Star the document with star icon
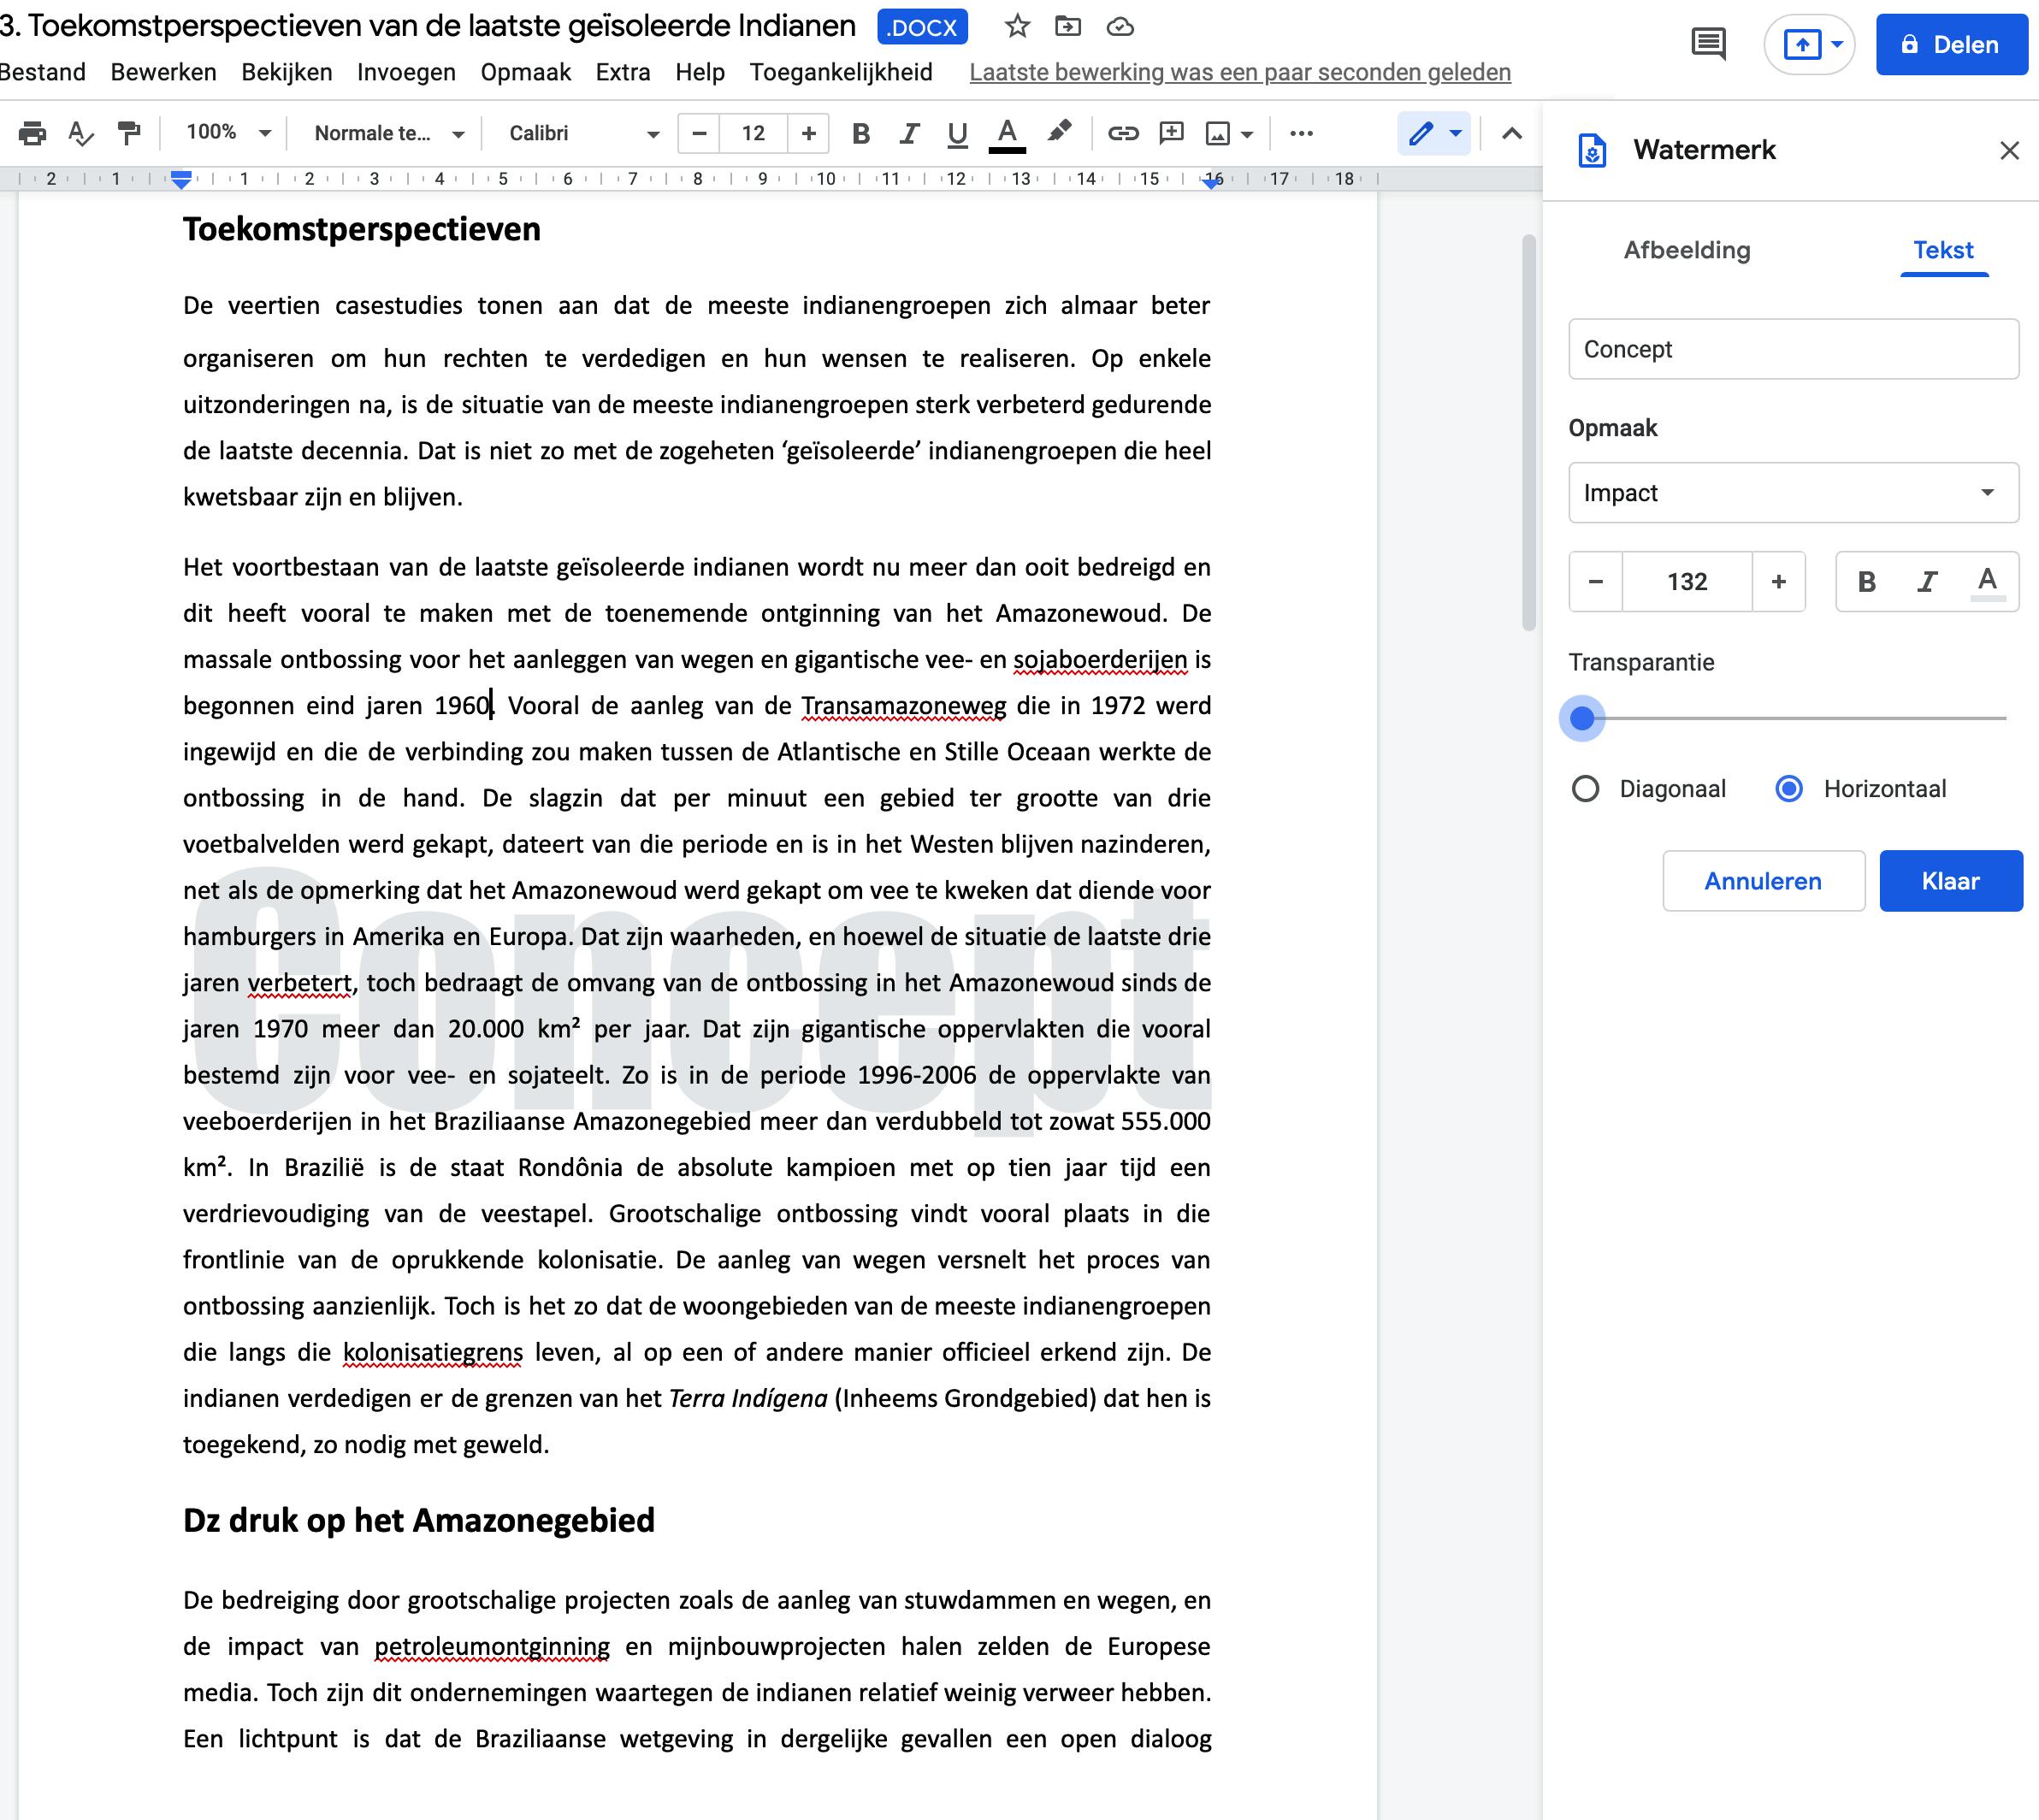This screenshot has width=2039, height=1820. click(1017, 27)
